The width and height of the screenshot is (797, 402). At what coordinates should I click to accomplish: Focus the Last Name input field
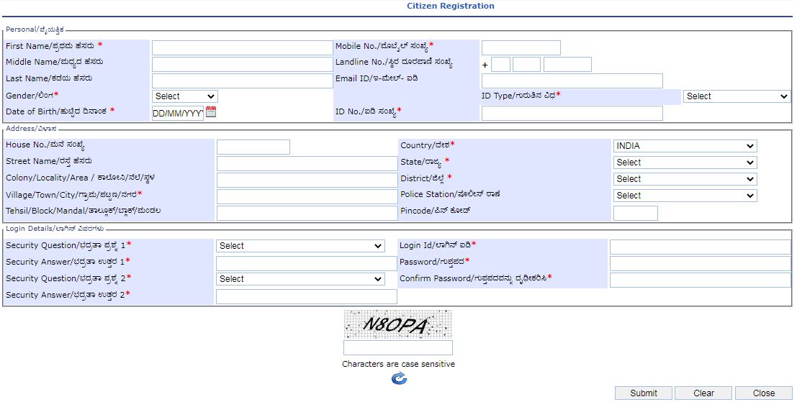(243, 81)
